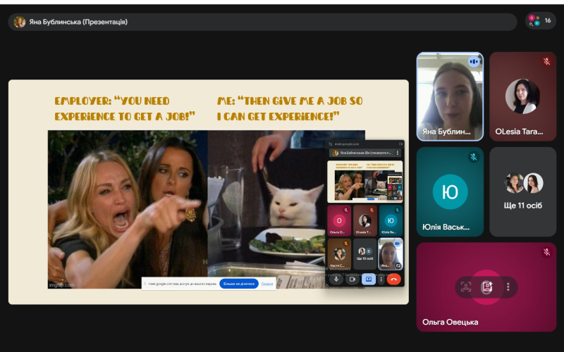
Task: Click the nested presentation preview in mini window
Action: tap(364, 182)
